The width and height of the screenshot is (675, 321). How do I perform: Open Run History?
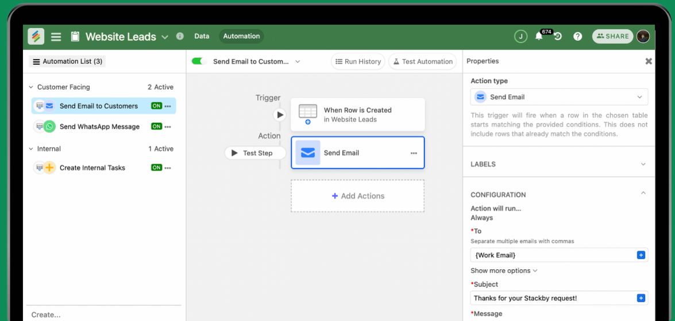[358, 61]
